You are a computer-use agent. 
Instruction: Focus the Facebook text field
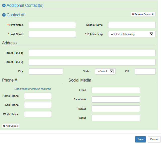[116, 100]
